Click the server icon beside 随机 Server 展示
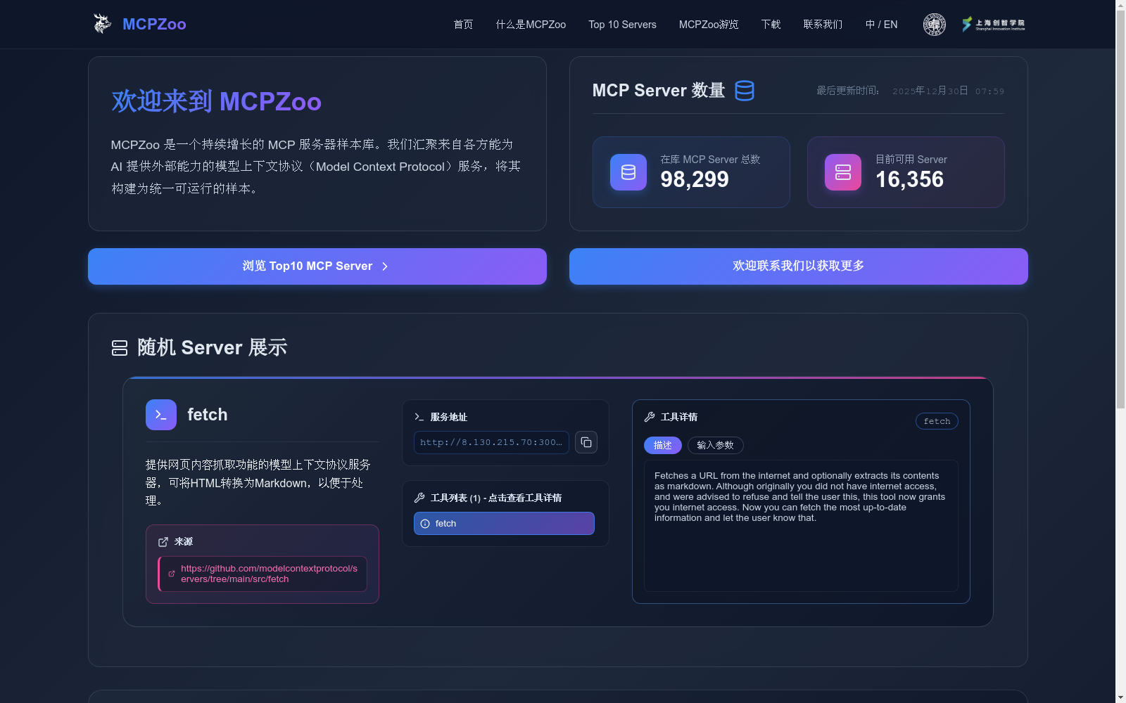 (x=120, y=348)
